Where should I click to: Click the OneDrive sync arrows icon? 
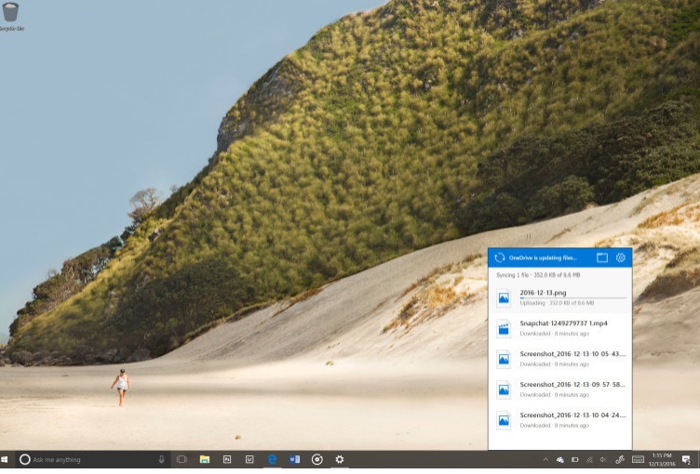(500, 257)
